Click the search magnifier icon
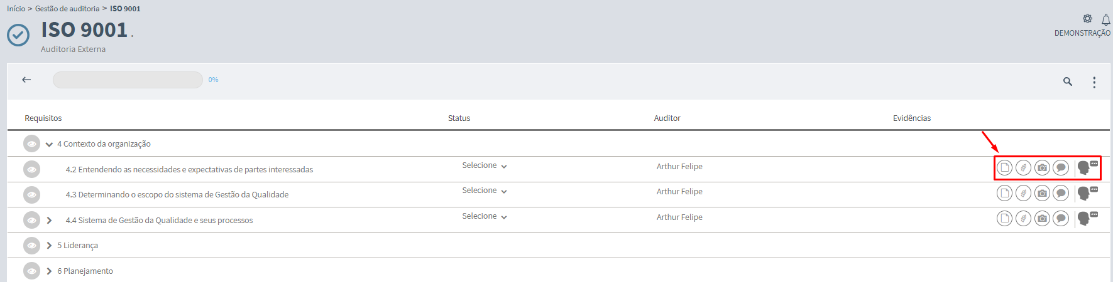This screenshot has width=1113, height=282. tap(1067, 81)
